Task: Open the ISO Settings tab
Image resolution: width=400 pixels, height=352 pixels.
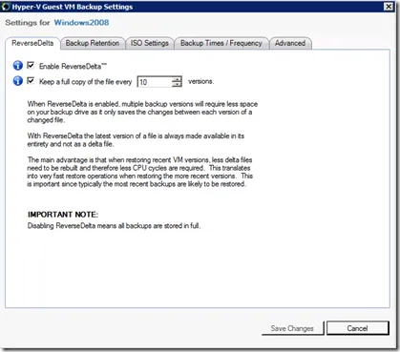Action: click(x=150, y=43)
